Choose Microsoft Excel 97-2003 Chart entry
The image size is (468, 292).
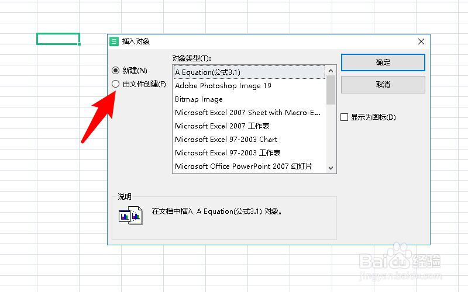click(x=249, y=140)
